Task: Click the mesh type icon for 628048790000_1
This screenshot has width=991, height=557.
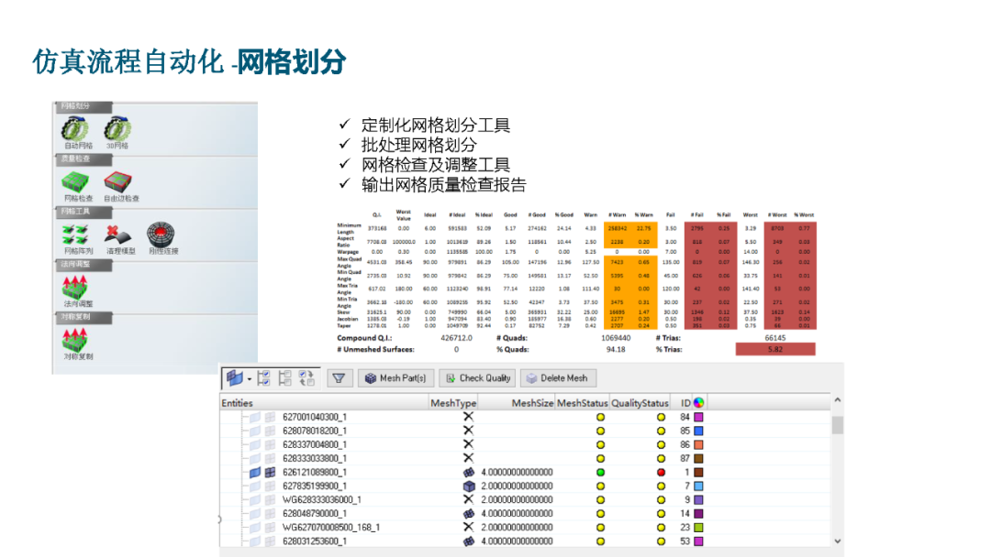Action: (468, 513)
